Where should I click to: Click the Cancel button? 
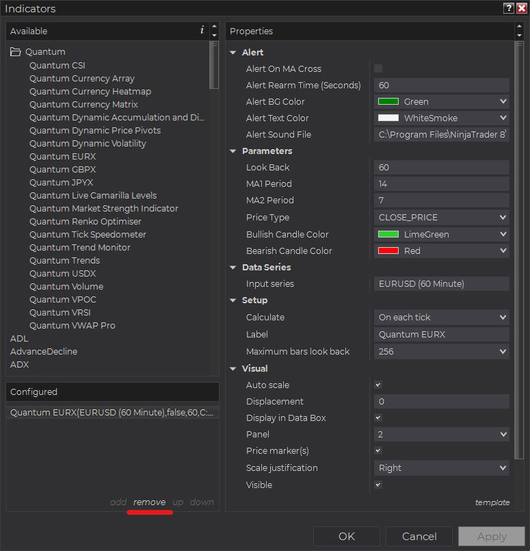click(x=419, y=536)
